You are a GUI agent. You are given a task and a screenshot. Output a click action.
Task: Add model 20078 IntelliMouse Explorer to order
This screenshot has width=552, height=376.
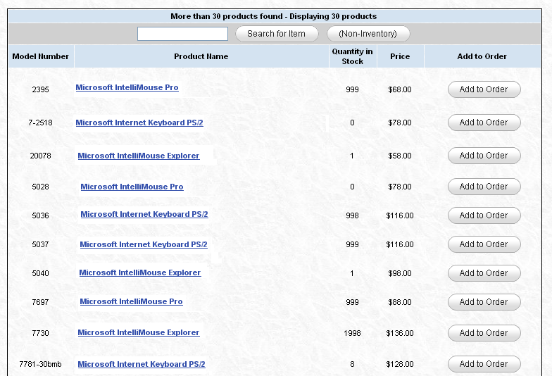(484, 156)
